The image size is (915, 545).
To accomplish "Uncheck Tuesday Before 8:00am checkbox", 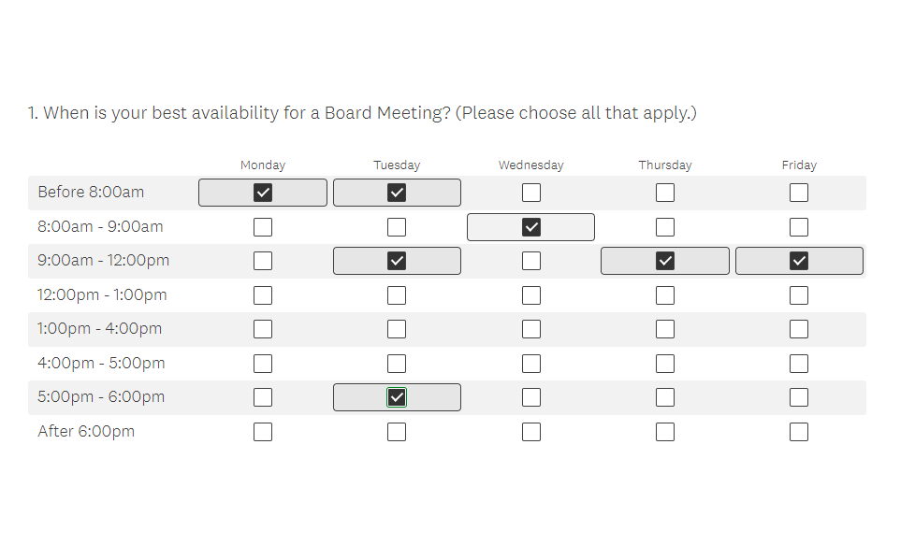I will click(x=397, y=193).
